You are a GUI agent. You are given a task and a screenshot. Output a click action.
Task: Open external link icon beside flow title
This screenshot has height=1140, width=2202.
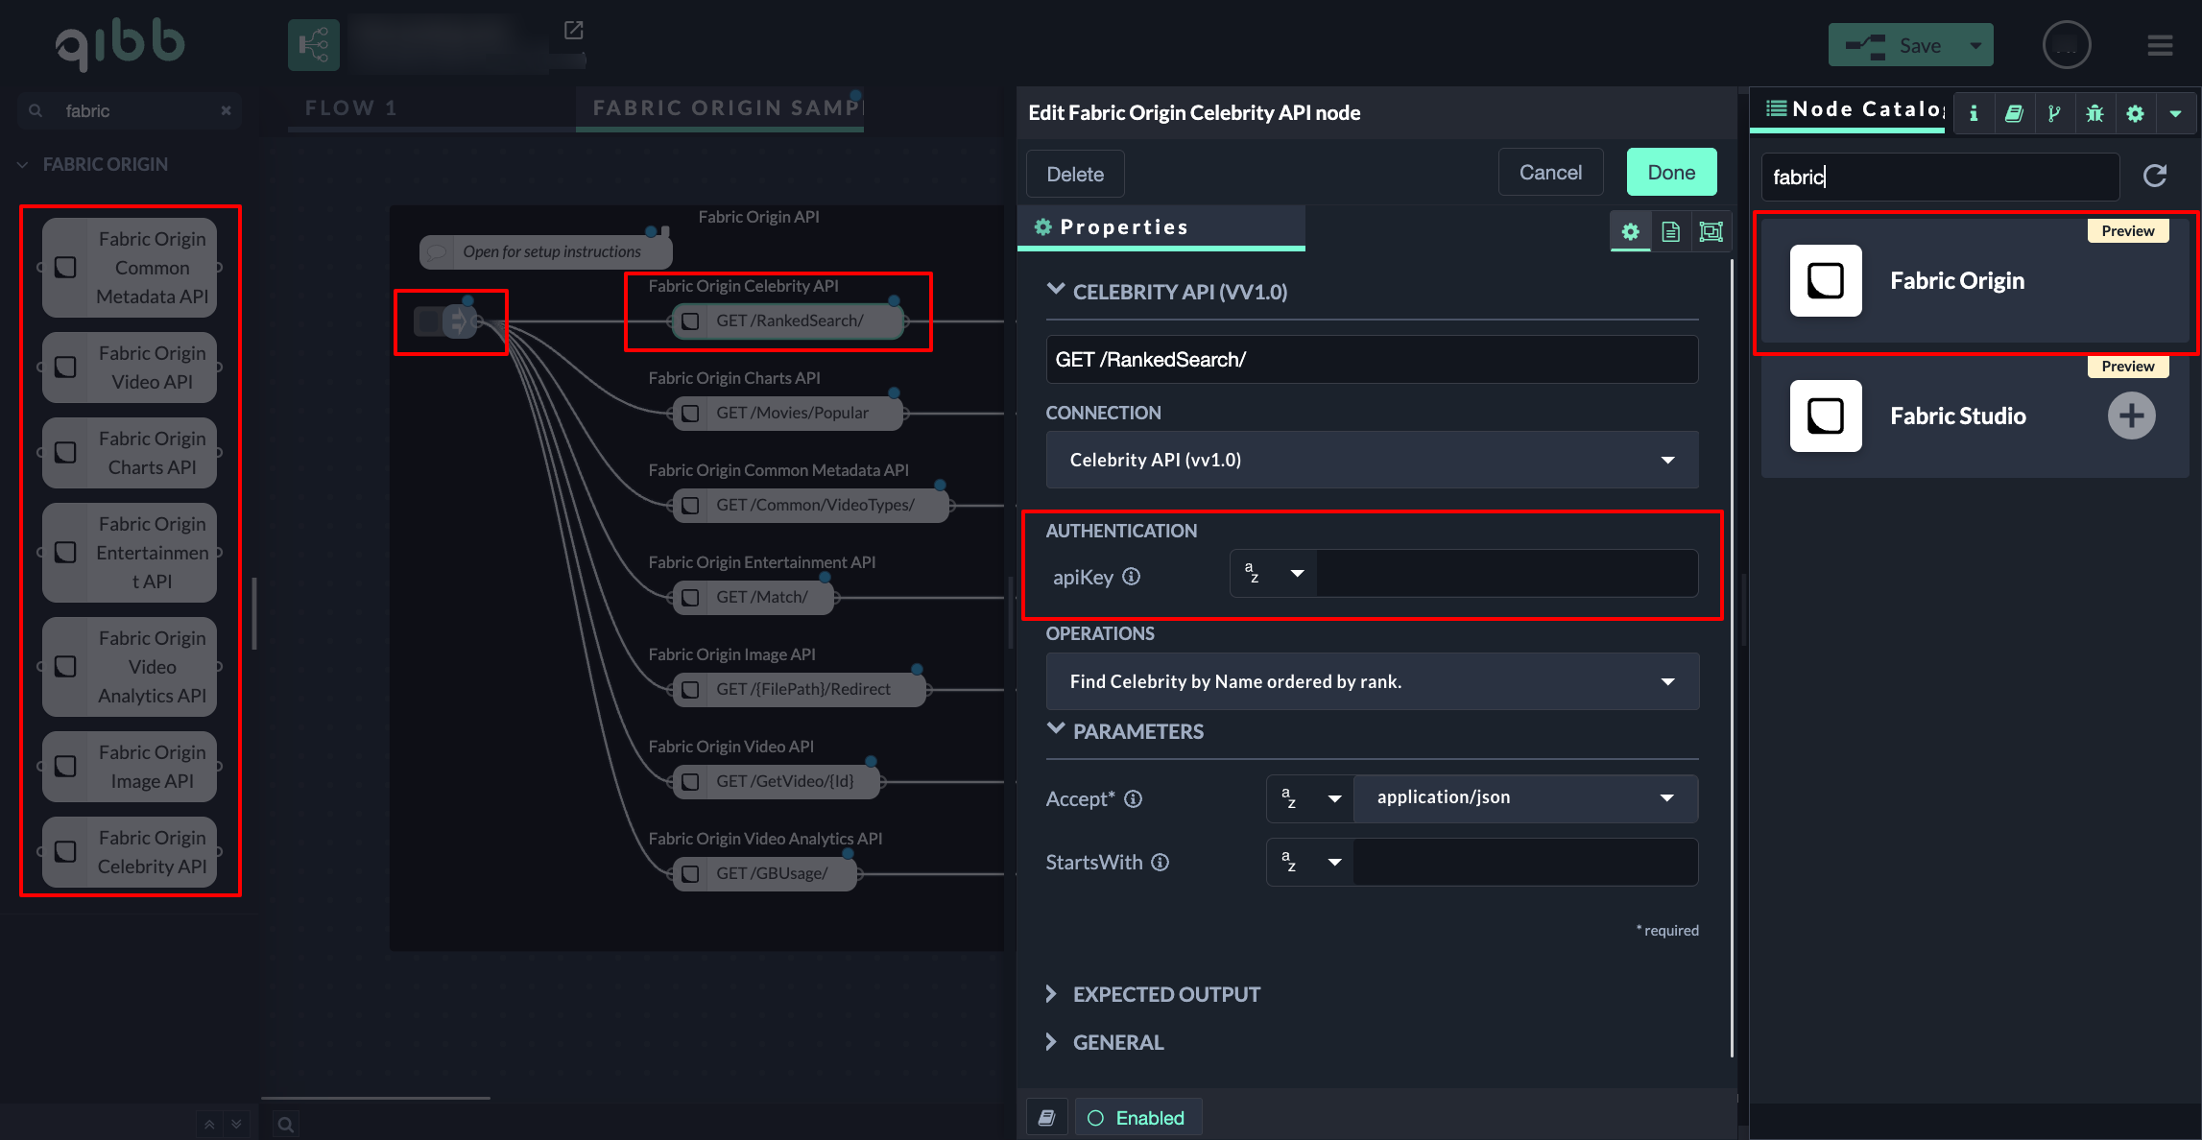[573, 31]
